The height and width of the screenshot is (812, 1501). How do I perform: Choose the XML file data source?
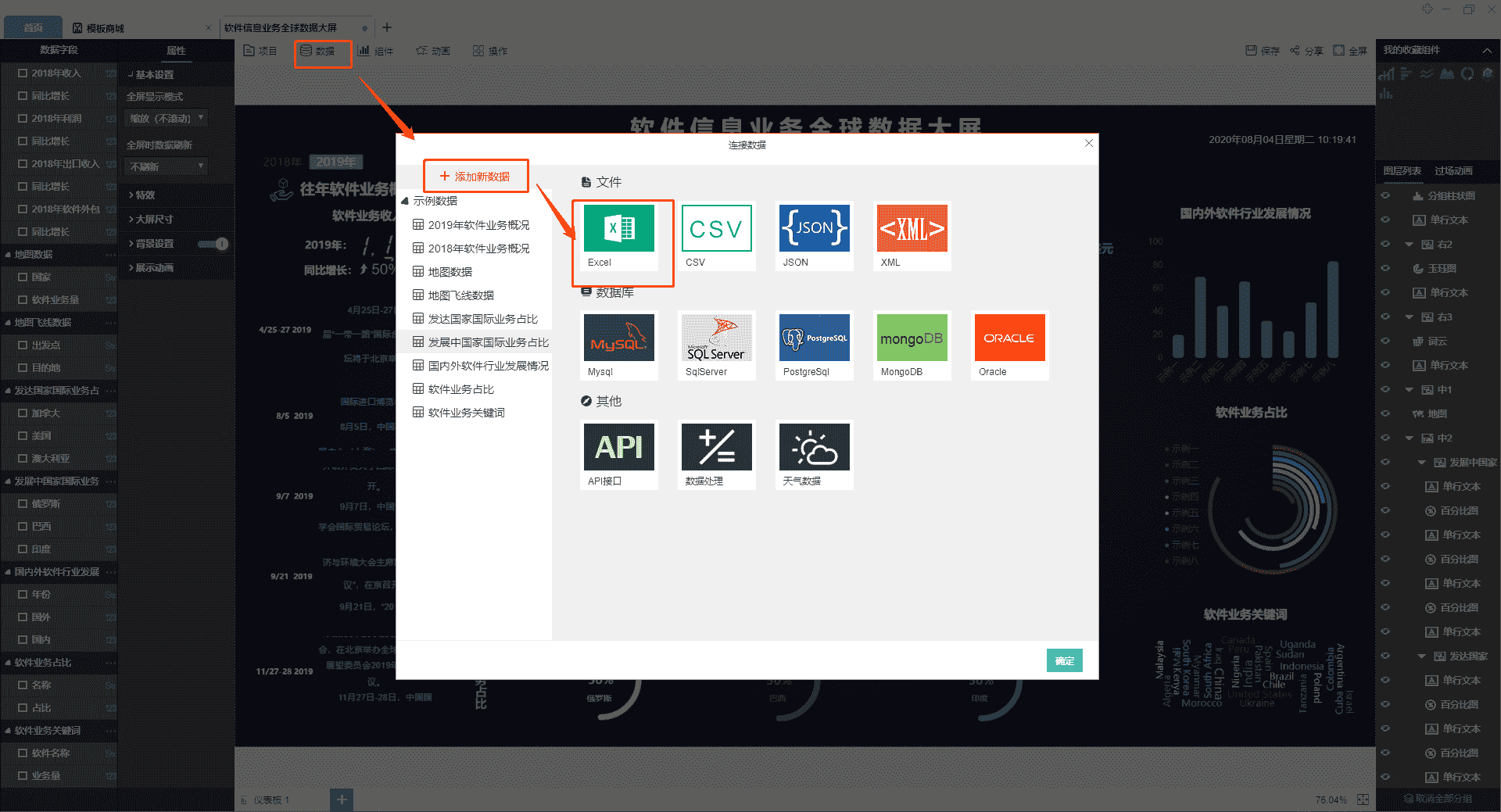click(x=912, y=236)
